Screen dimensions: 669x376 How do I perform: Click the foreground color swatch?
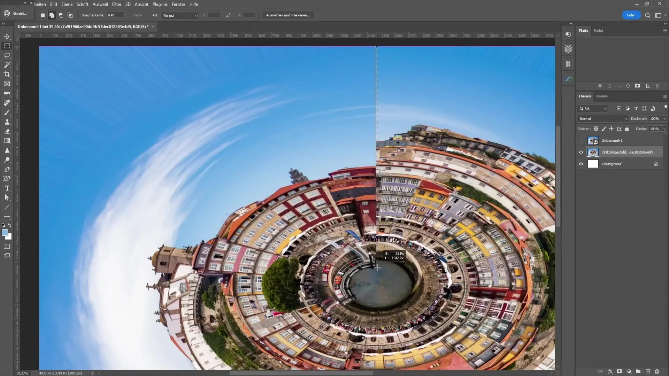click(5, 232)
